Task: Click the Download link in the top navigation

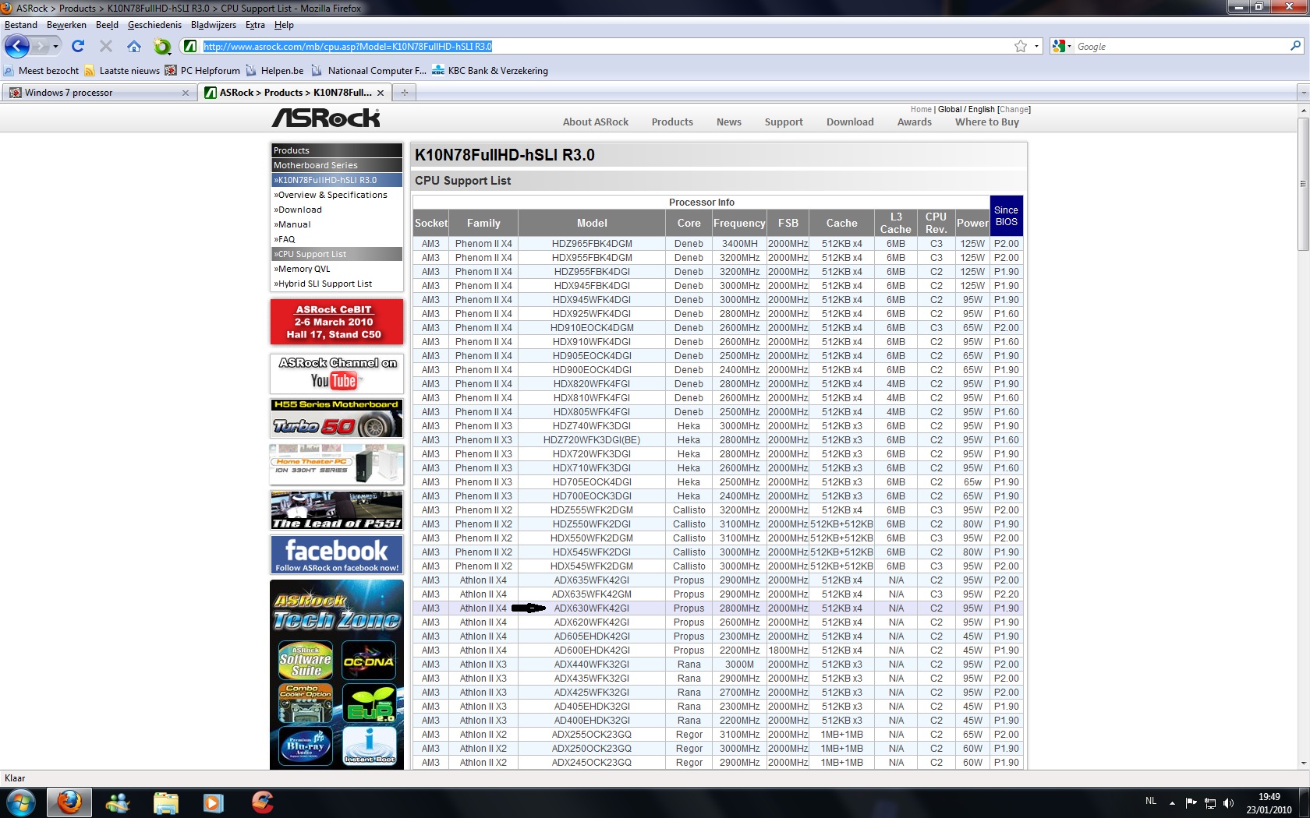Action: 850,122
